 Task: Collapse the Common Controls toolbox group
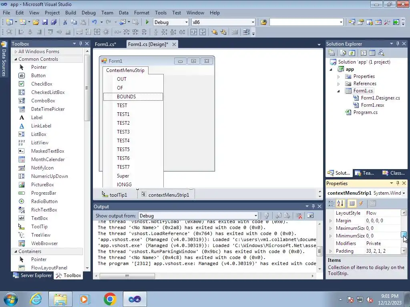tap(16, 59)
